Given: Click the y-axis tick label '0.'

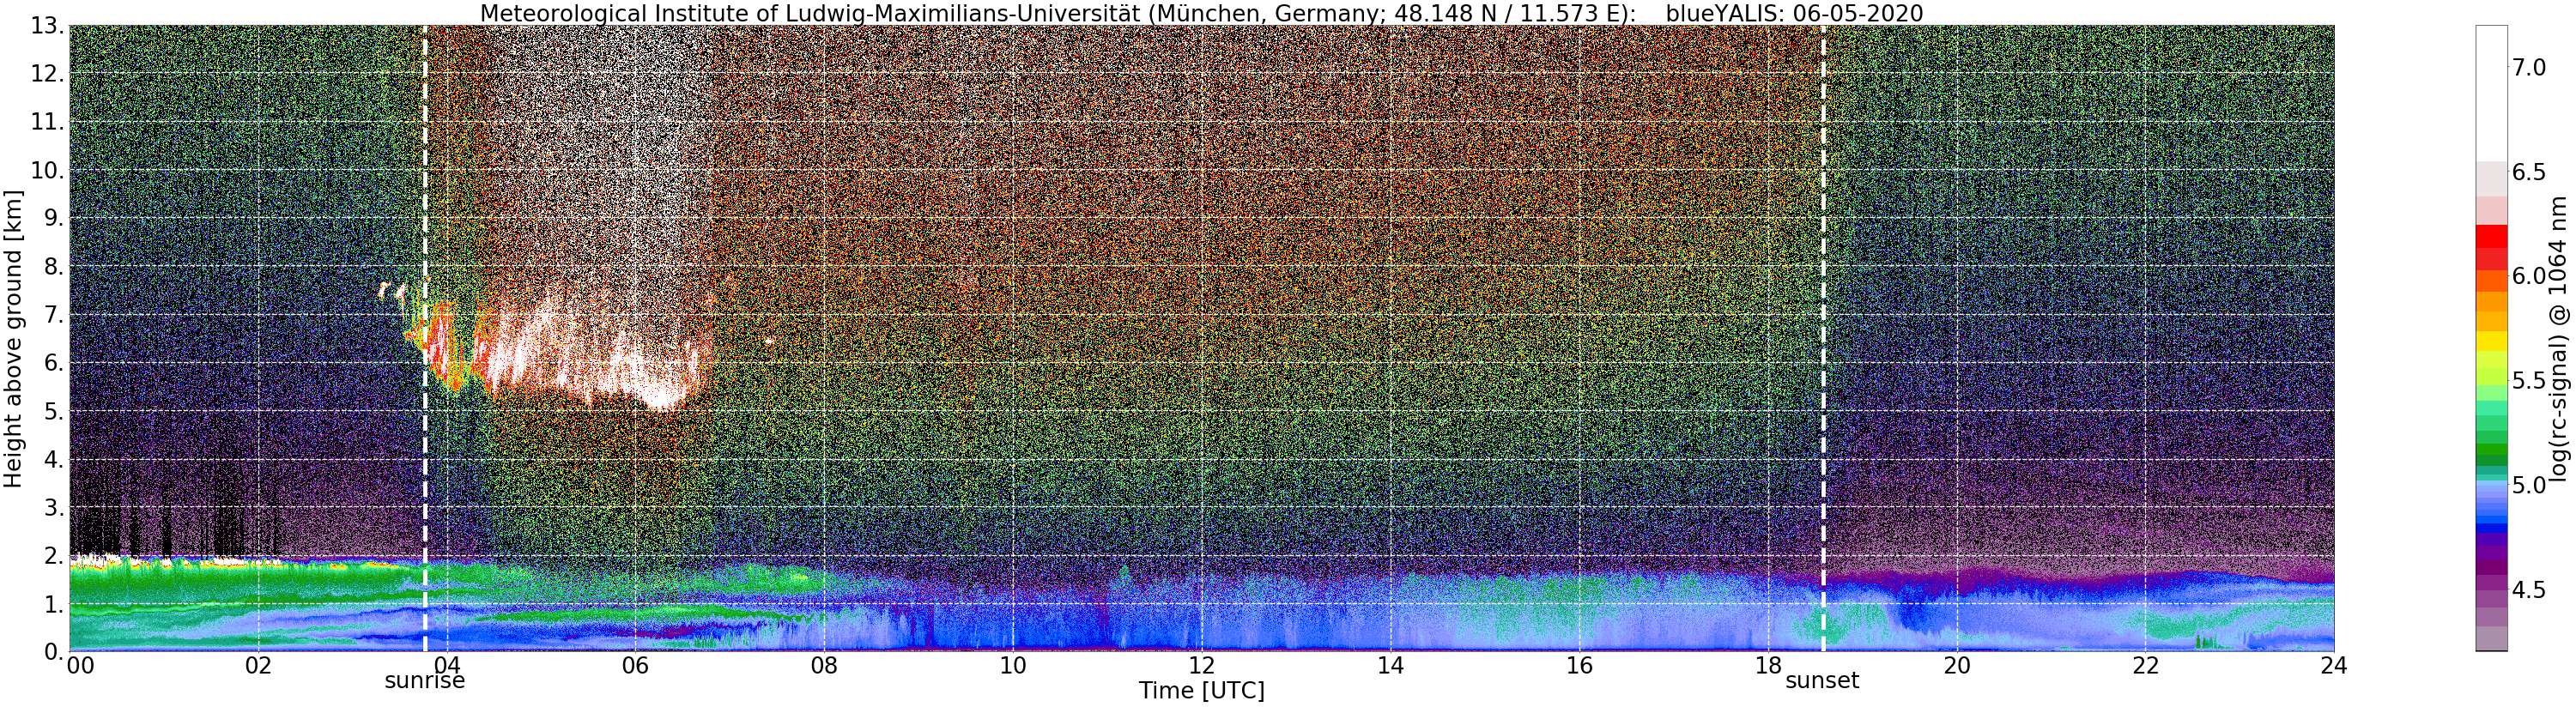Looking at the screenshot, I should click(x=55, y=651).
